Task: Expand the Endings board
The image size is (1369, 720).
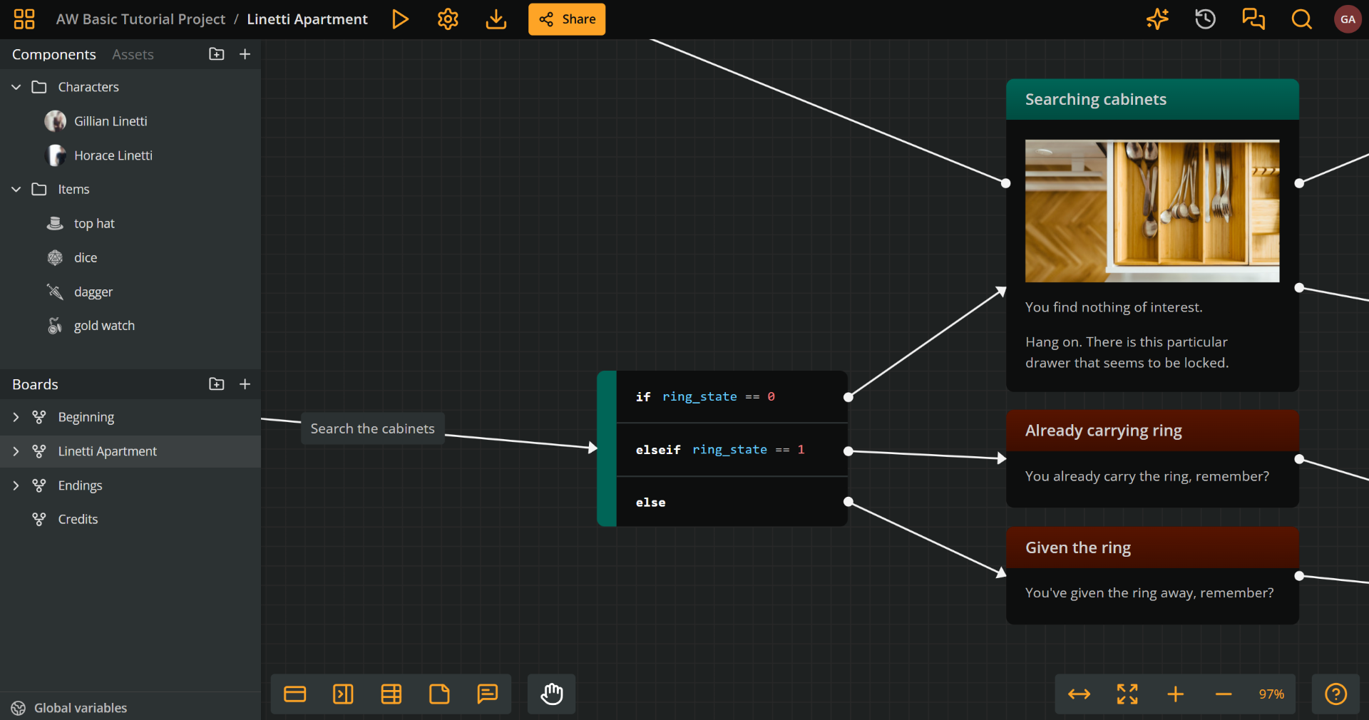Action: coord(16,485)
